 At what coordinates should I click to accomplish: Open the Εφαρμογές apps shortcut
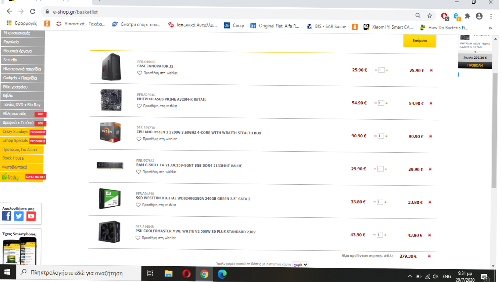(x=22, y=23)
